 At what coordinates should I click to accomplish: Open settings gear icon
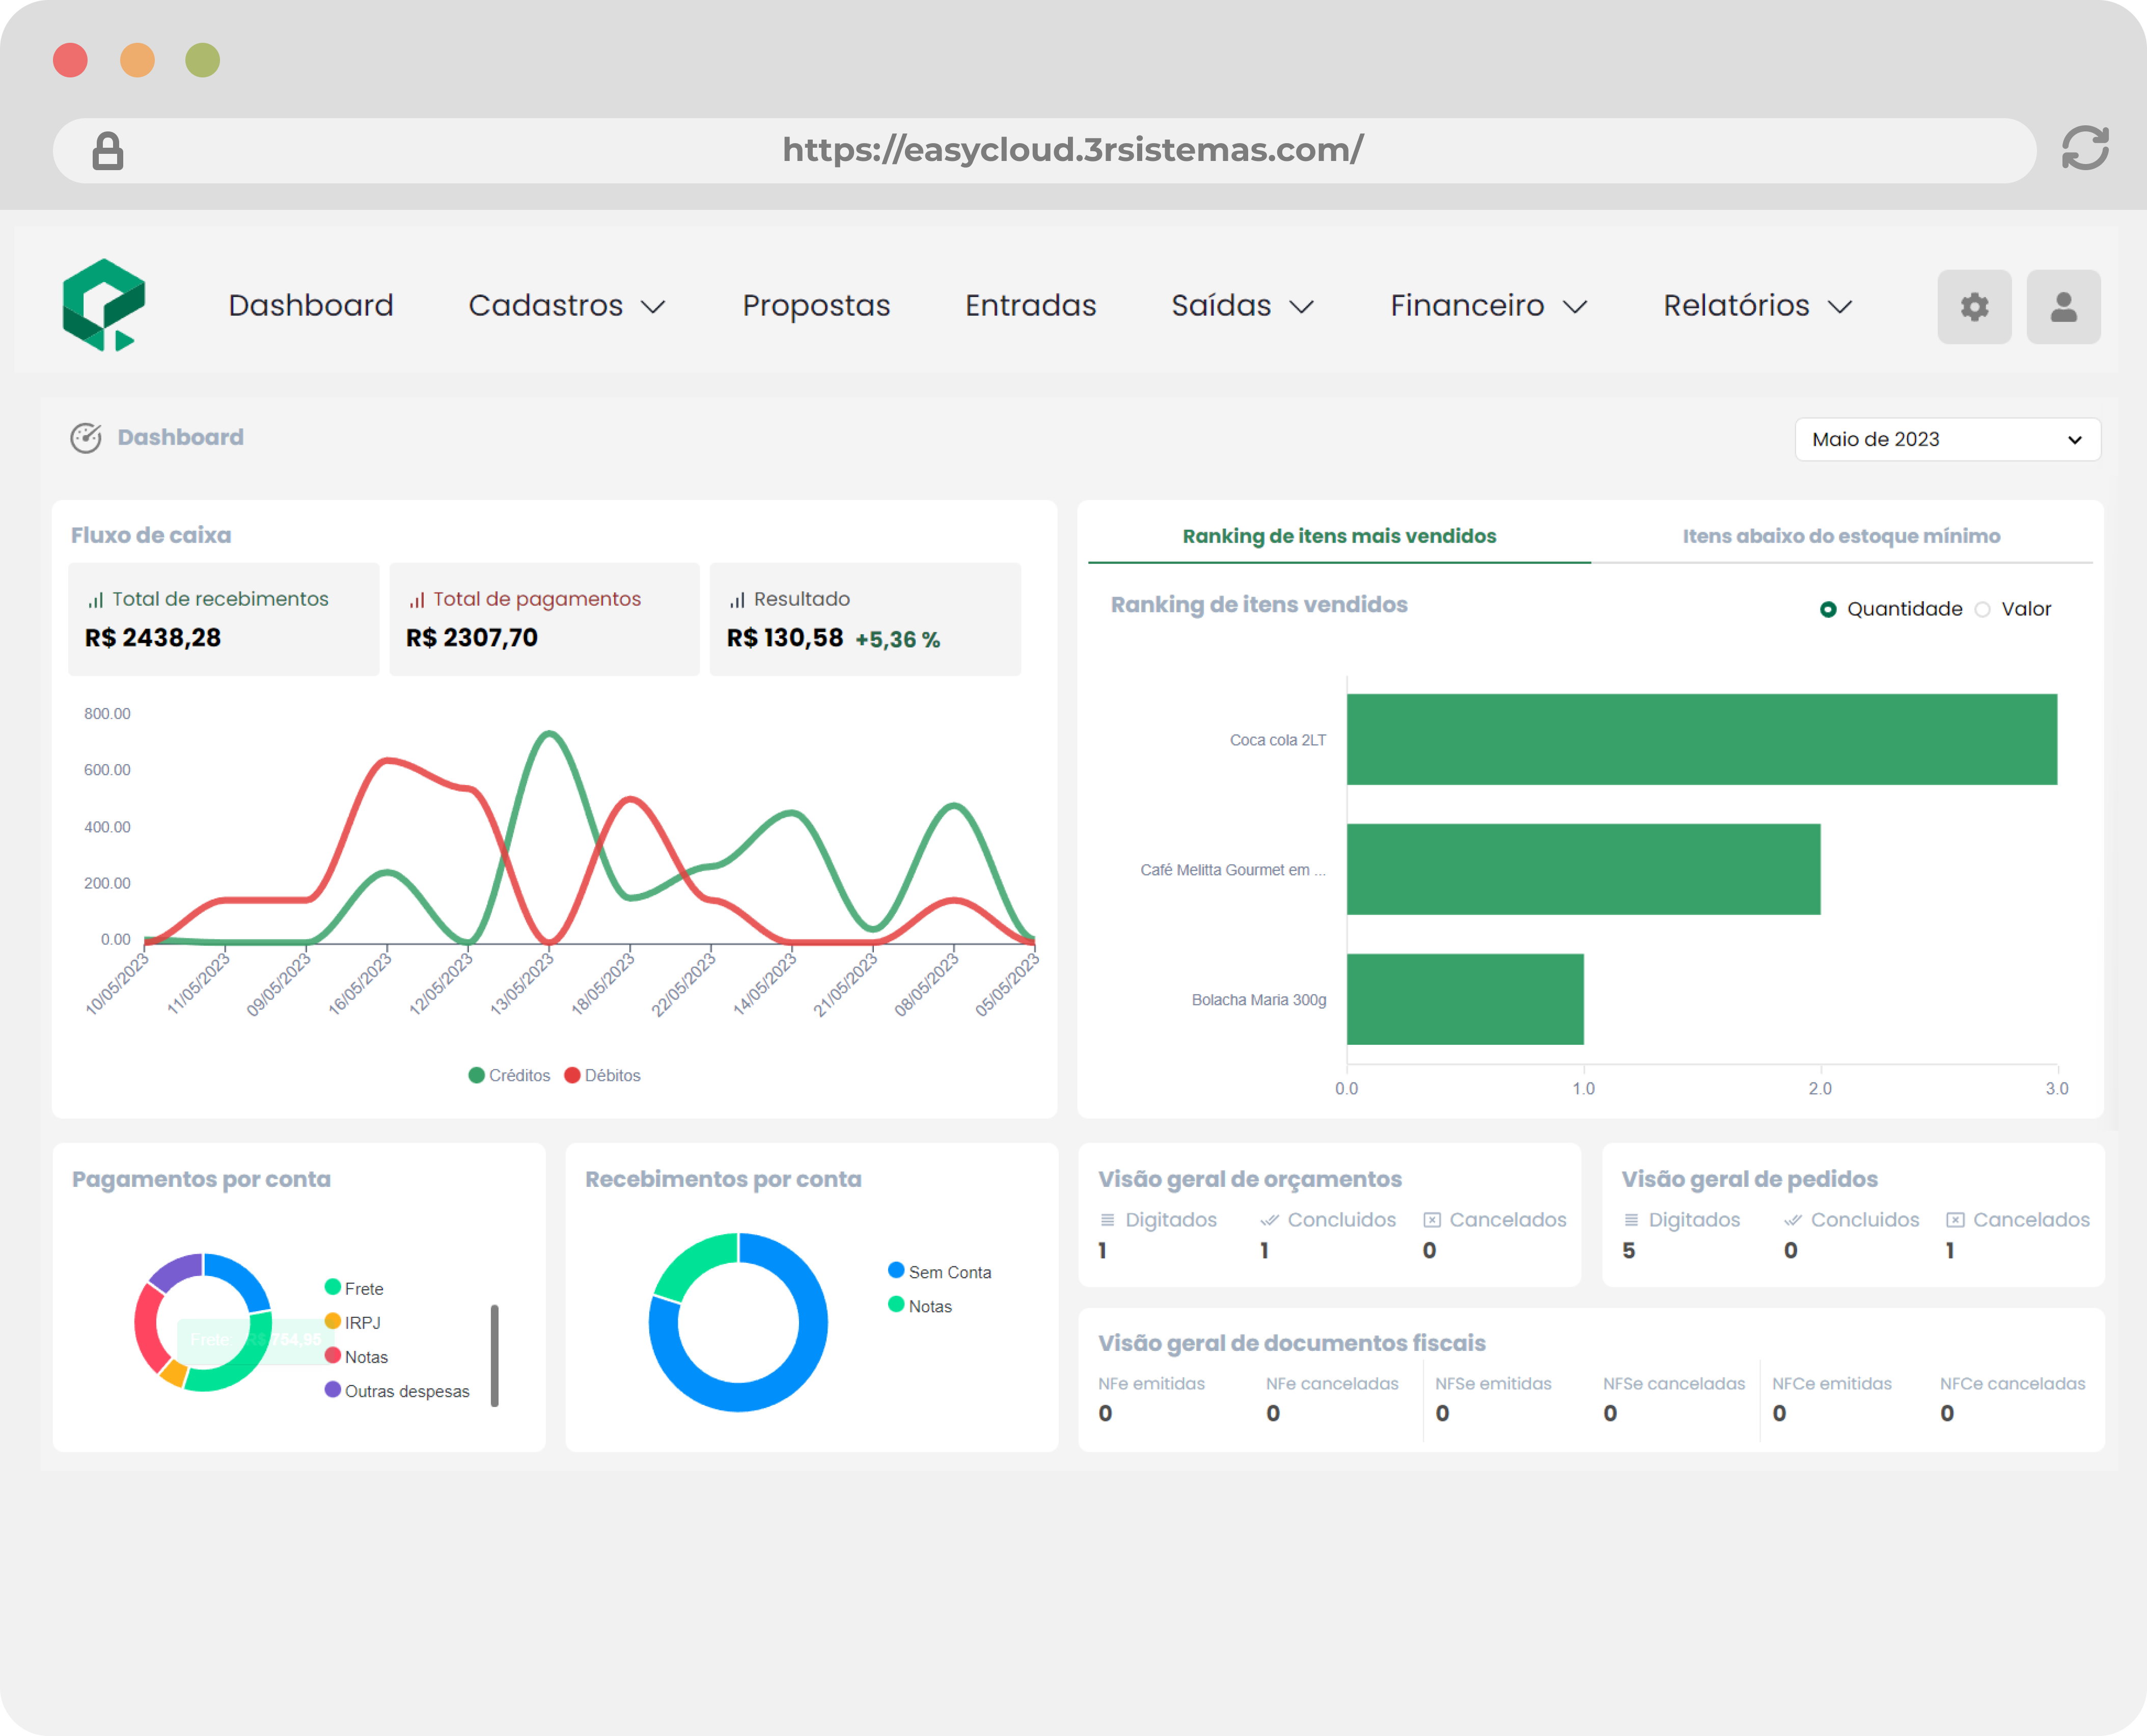point(1974,307)
